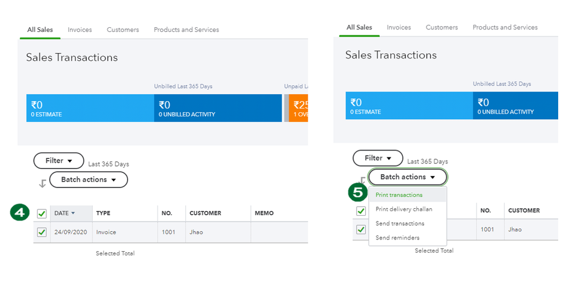Click the green step 4 badge
Viewport: 579px width, 302px height.
click(20, 213)
